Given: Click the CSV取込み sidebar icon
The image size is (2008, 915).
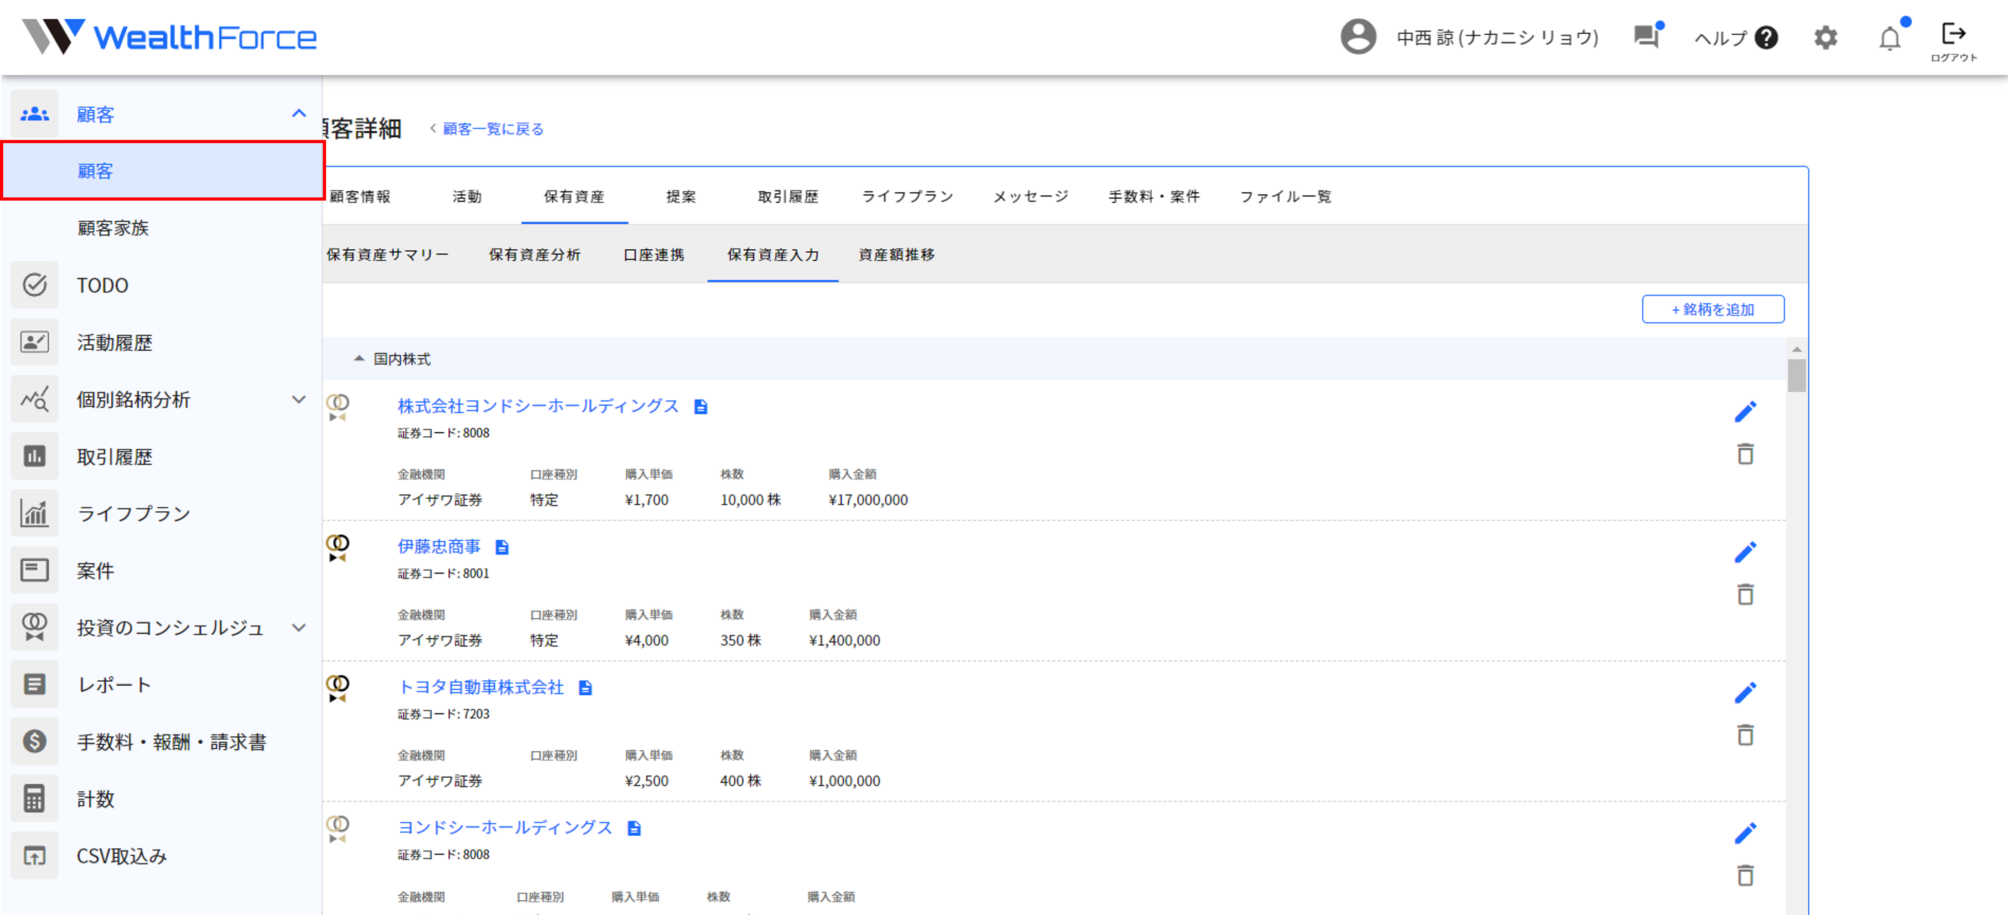Looking at the screenshot, I should (x=35, y=856).
